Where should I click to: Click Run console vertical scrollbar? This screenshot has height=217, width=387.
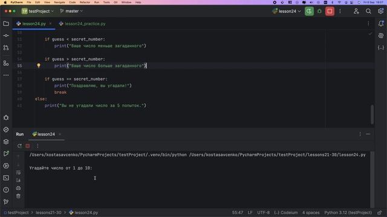[372, 180]
